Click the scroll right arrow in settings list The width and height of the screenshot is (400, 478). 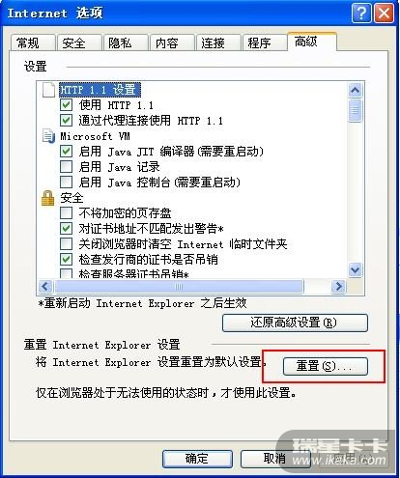click(x=339, y=286)
